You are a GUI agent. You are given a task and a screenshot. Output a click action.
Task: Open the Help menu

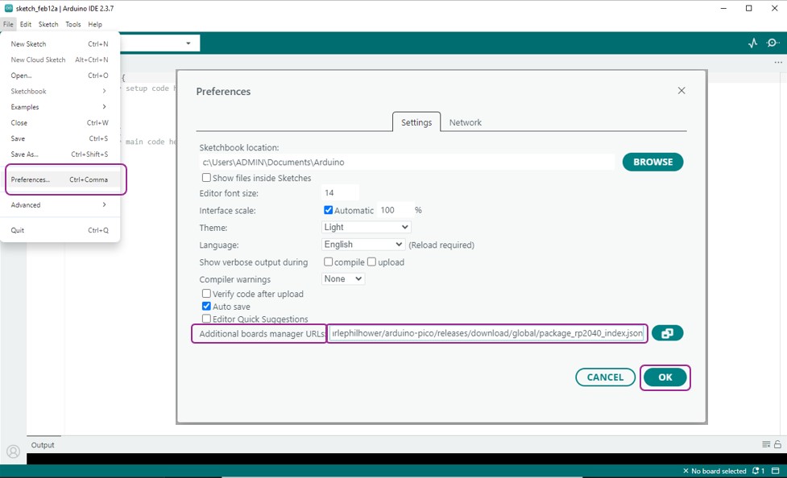[95, 24]
